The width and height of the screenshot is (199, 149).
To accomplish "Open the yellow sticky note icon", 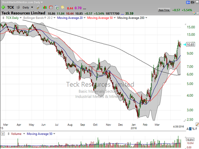I will 63,7.
